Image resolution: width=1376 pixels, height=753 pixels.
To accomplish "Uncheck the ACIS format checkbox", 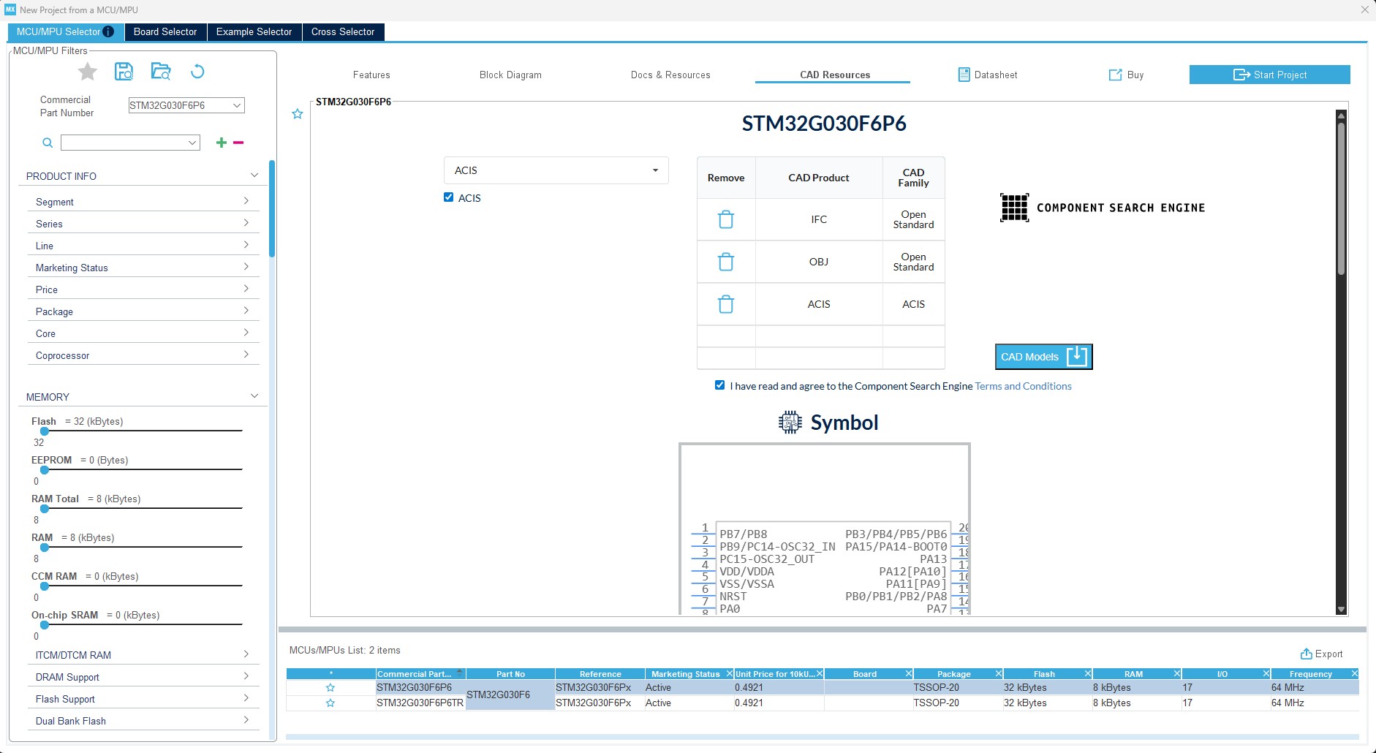I will coord(449,197).
